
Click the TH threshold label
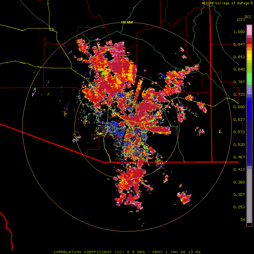[x=242, y=220]
